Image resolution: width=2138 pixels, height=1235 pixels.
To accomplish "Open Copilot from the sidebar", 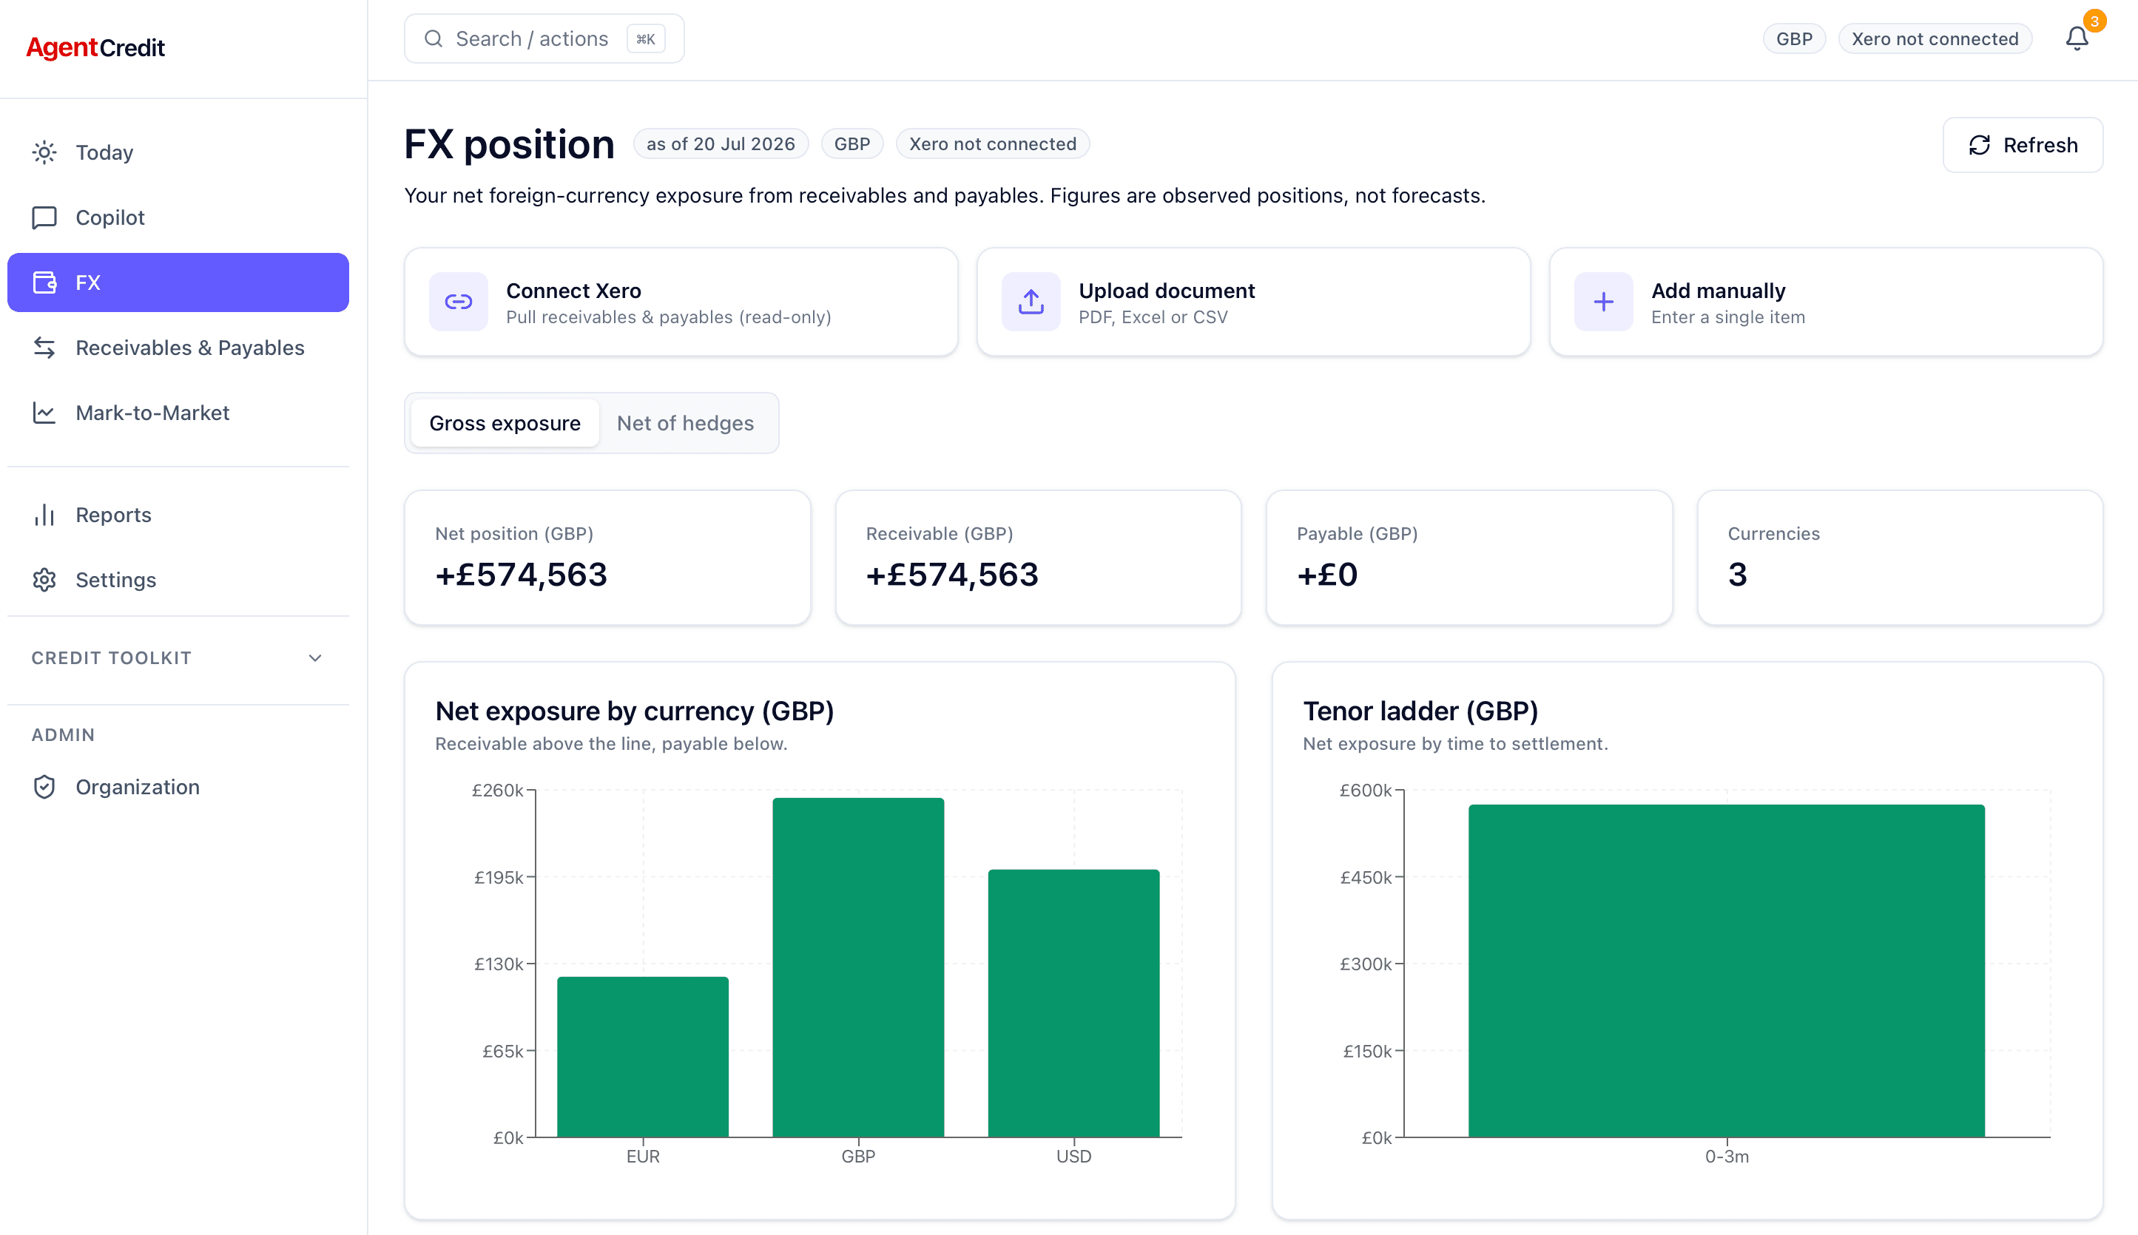I will click(178, 217).
